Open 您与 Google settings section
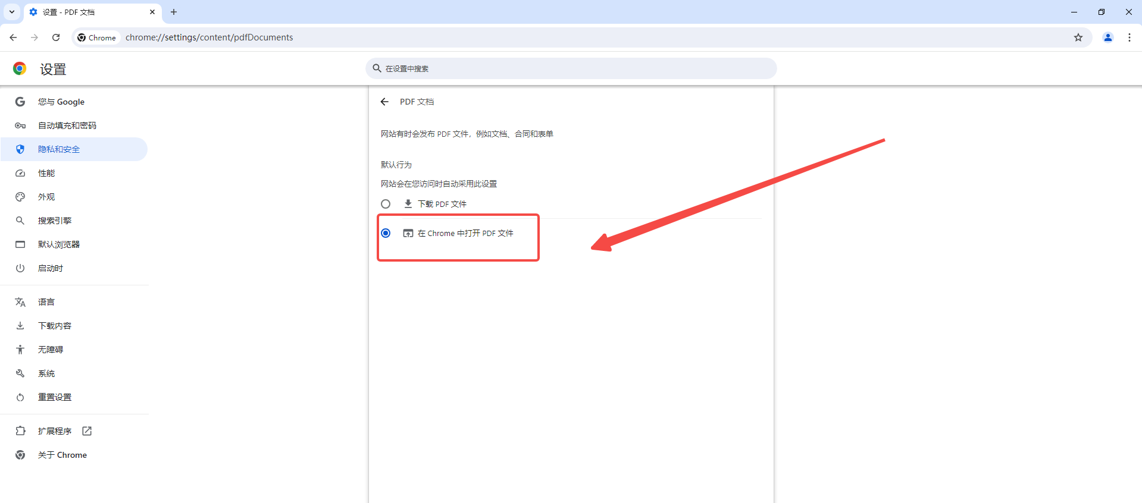Viewport: 1142px width, 503px height. 74,102
